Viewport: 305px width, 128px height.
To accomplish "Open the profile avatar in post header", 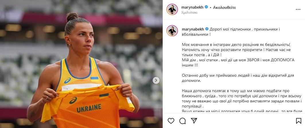I will tap(172, 9).
